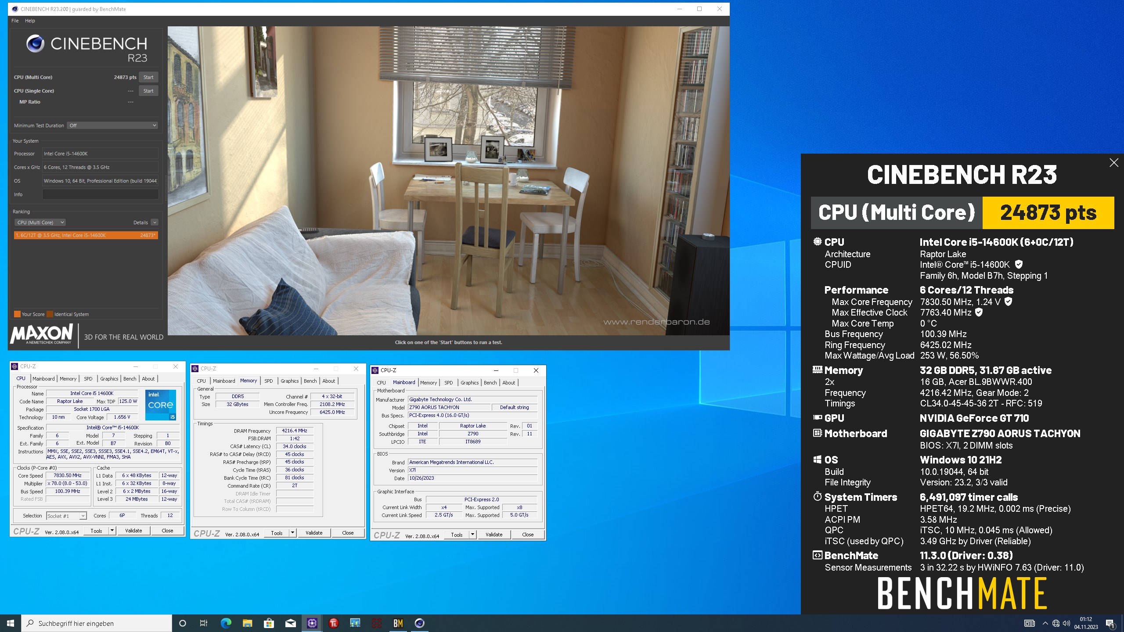
Task: Open network status tray icon
Action: point(1056,623)
